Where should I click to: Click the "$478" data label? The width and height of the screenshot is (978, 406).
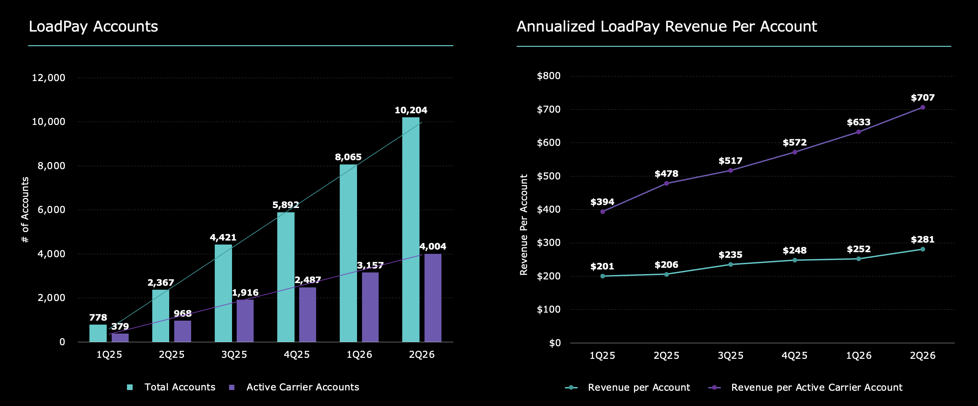tap(666, 173)
